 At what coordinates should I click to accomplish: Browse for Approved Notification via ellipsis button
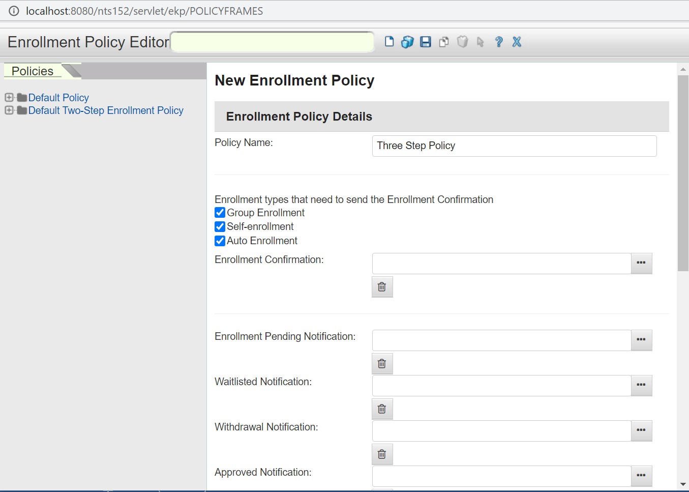coord(641,476)
